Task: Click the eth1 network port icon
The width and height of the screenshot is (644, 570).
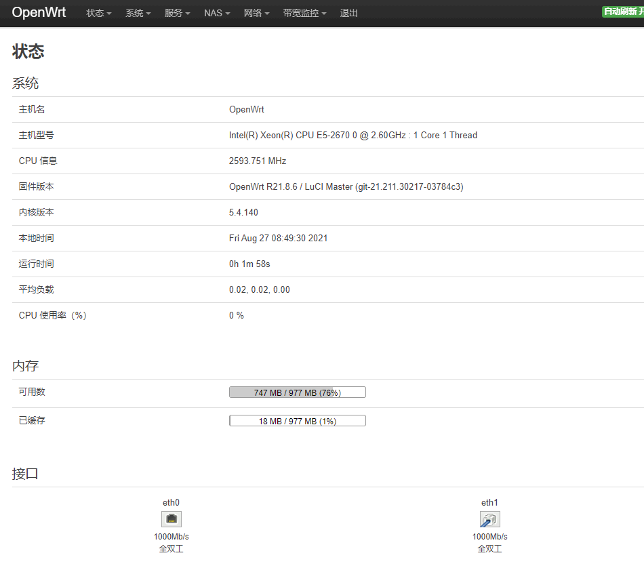Action: 490,519
